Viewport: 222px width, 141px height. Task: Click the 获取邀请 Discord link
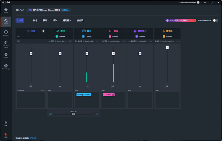click(x=65, y=10)
